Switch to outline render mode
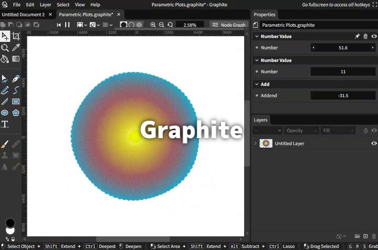The height and width of the screenshot is (250, 378). pyautogui.click(x=131, y=25)
